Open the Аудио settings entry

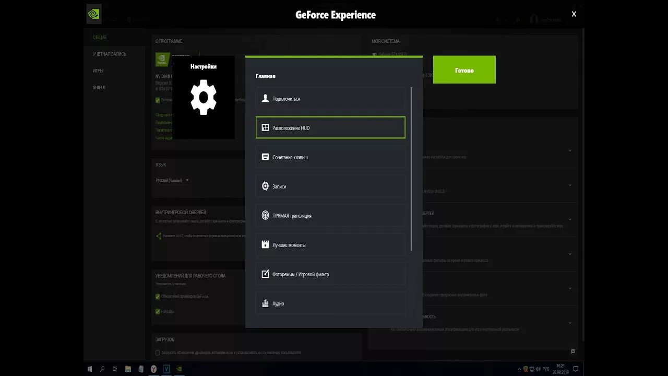click(330, 303)
